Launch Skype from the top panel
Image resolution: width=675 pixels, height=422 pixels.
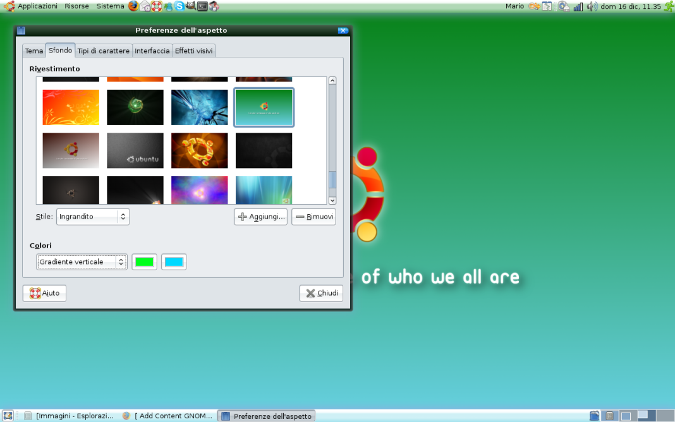[x=179, y=6]
